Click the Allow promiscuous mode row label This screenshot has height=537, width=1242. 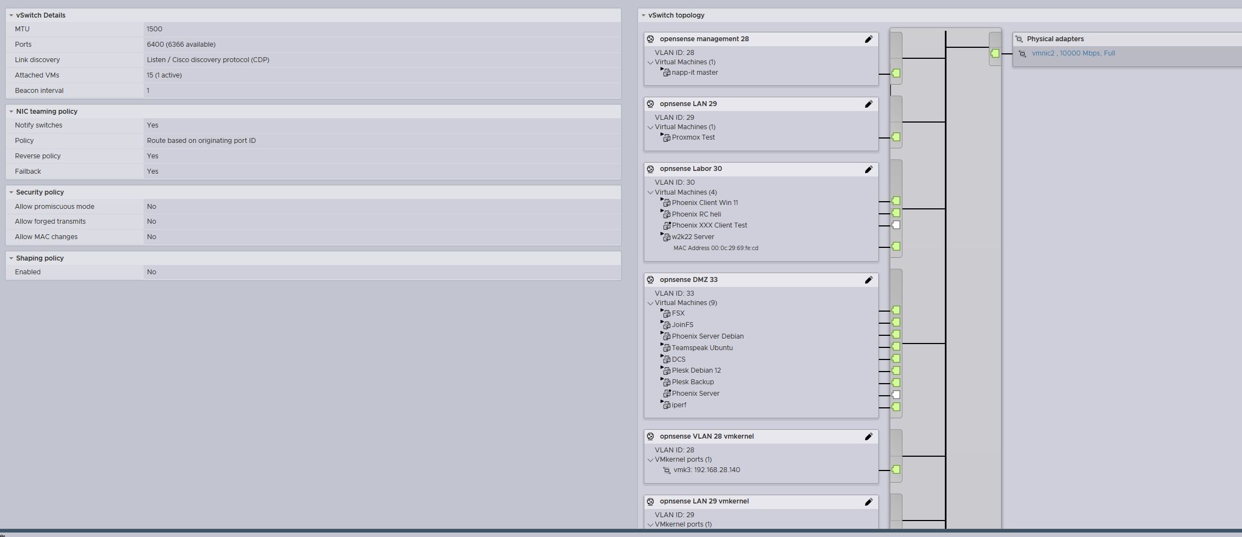tap(54, 207)
